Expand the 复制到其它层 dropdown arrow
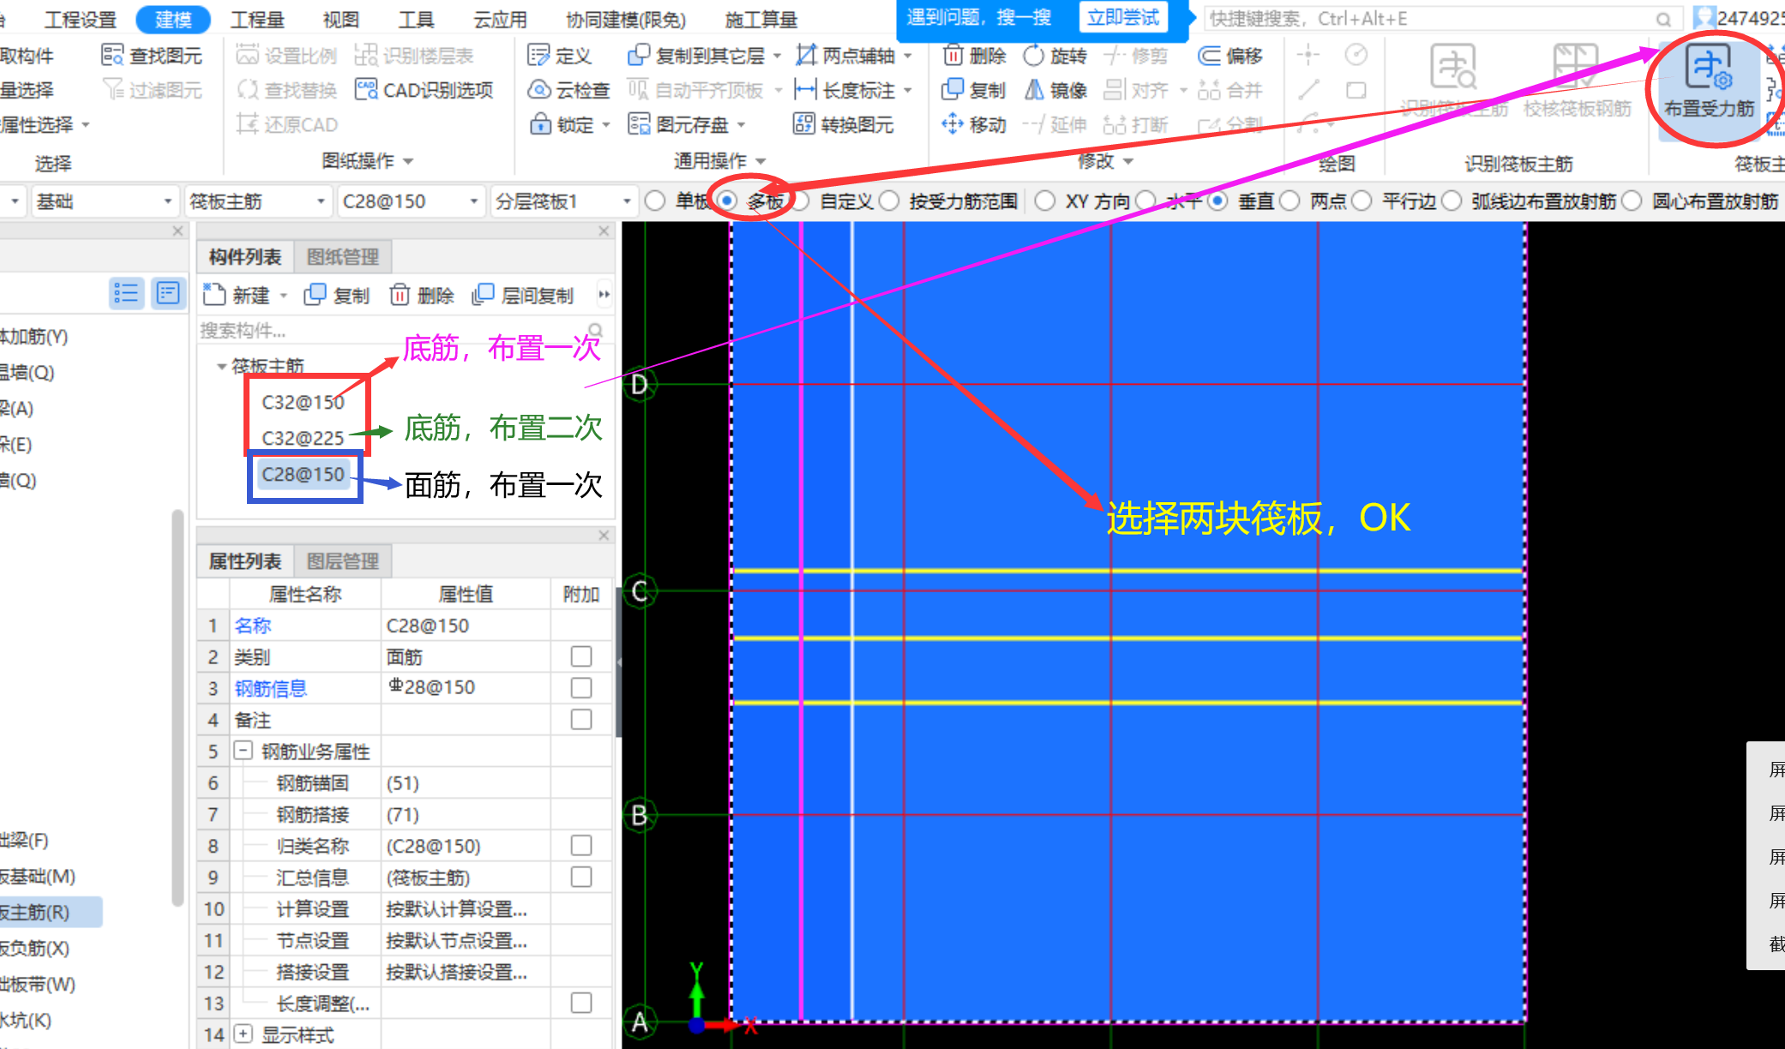The image size is (1785, 1049). (x=777, y=57)
